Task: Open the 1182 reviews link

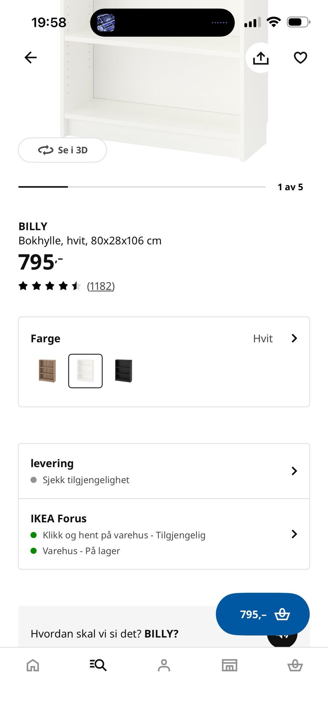Action: tap(101, 286)
